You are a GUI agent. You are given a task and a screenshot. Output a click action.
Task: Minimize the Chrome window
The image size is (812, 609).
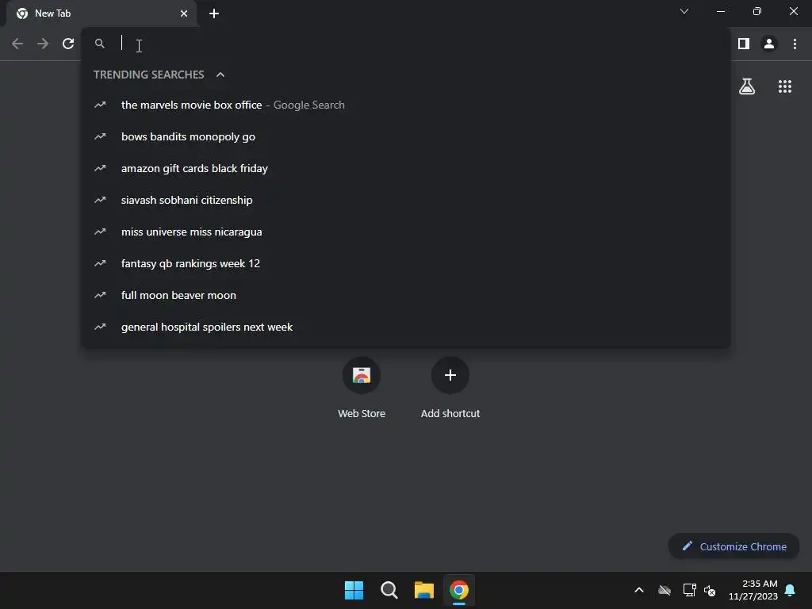[x=720, y=11]
